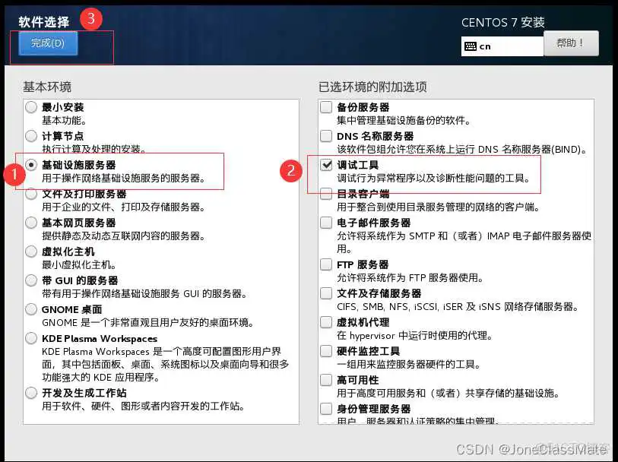
Task: Select KDE Plasma Workspaces
Action: (30, 339)
